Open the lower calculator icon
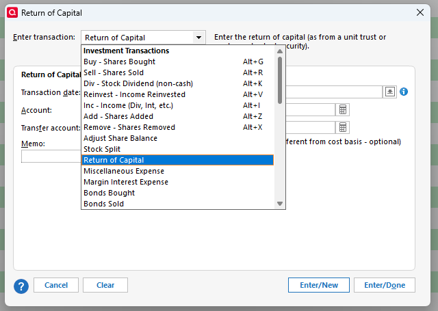438x311 pixels. 343,127
